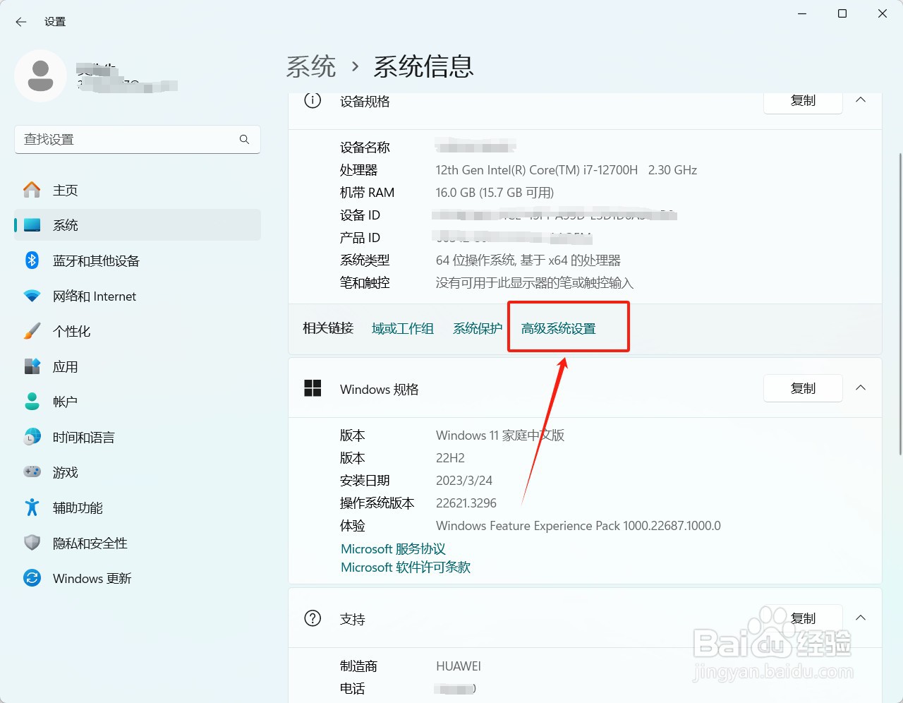Click the Home (主页) house icon
Screen dimensions: 903x703
tap(32, 190)
